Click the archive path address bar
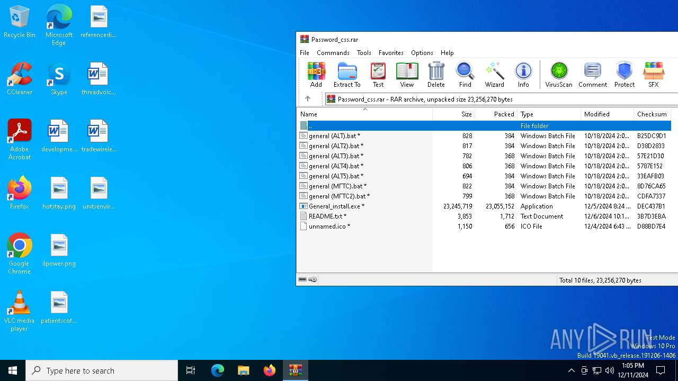 pos(501,99)
